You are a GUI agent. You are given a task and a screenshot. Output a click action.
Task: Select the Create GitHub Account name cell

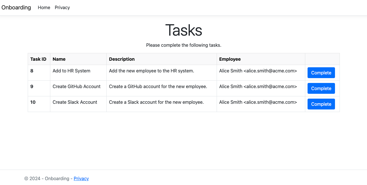pos(77,86)
